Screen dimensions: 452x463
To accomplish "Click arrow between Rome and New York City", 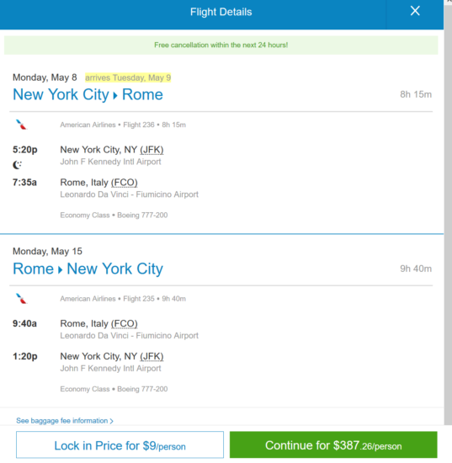I will tap(60, 270).
